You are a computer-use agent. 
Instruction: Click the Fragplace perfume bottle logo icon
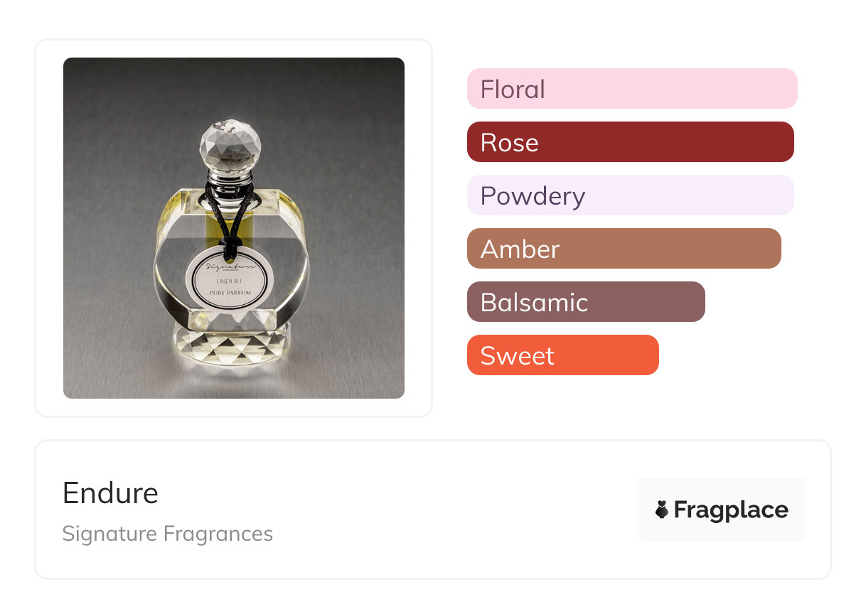click(x=662, y=510)
